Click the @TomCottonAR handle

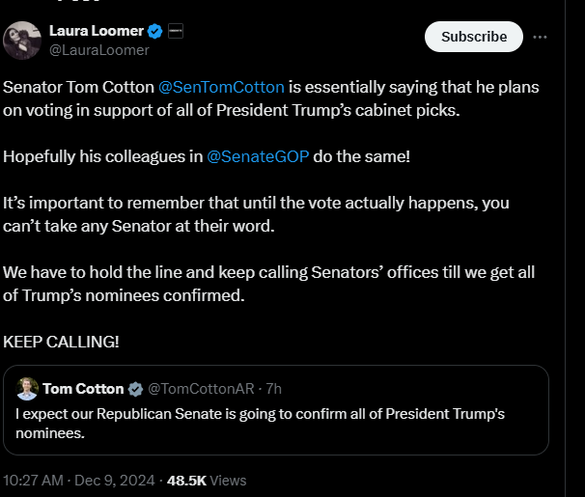point(200,389)
